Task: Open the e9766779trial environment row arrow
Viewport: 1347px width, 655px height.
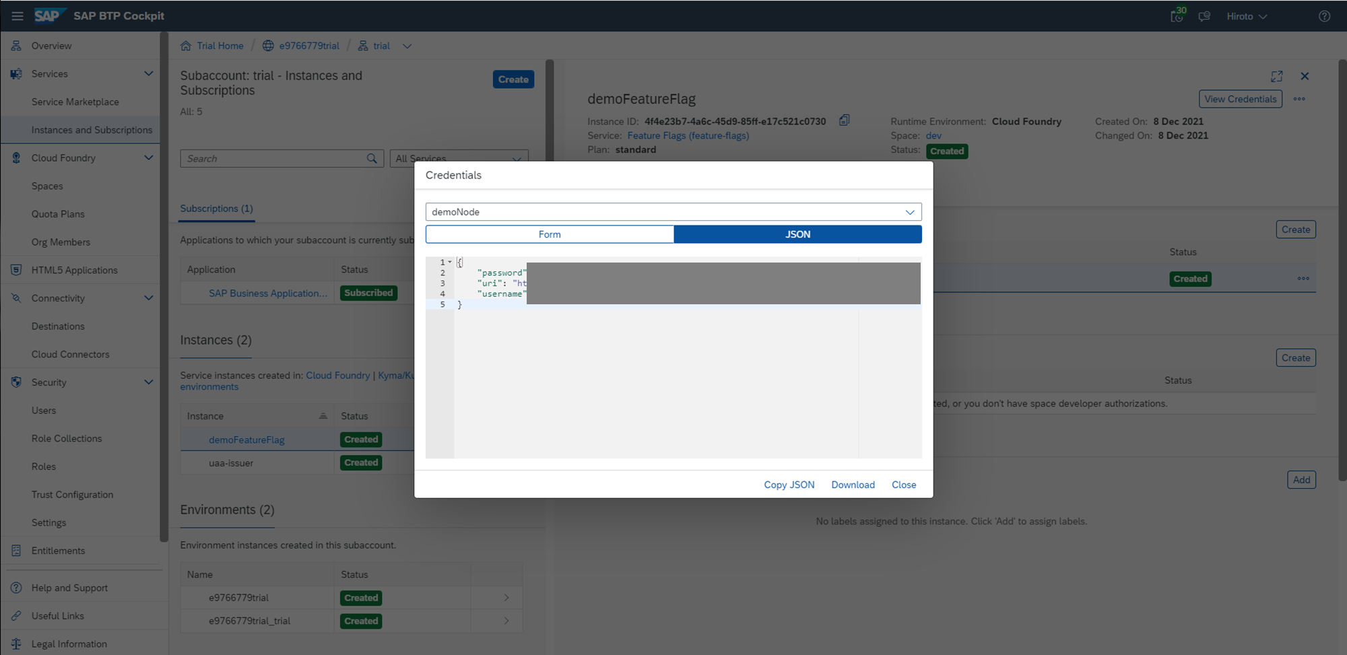Action: 506,598
